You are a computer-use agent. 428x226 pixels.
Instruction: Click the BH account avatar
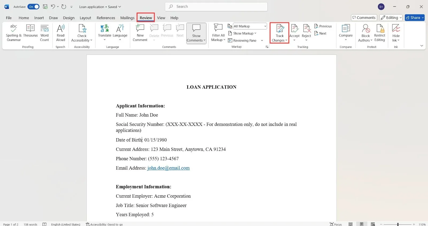click(x=381, y=7)
